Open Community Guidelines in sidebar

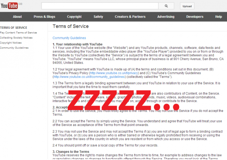coord(14,48)
